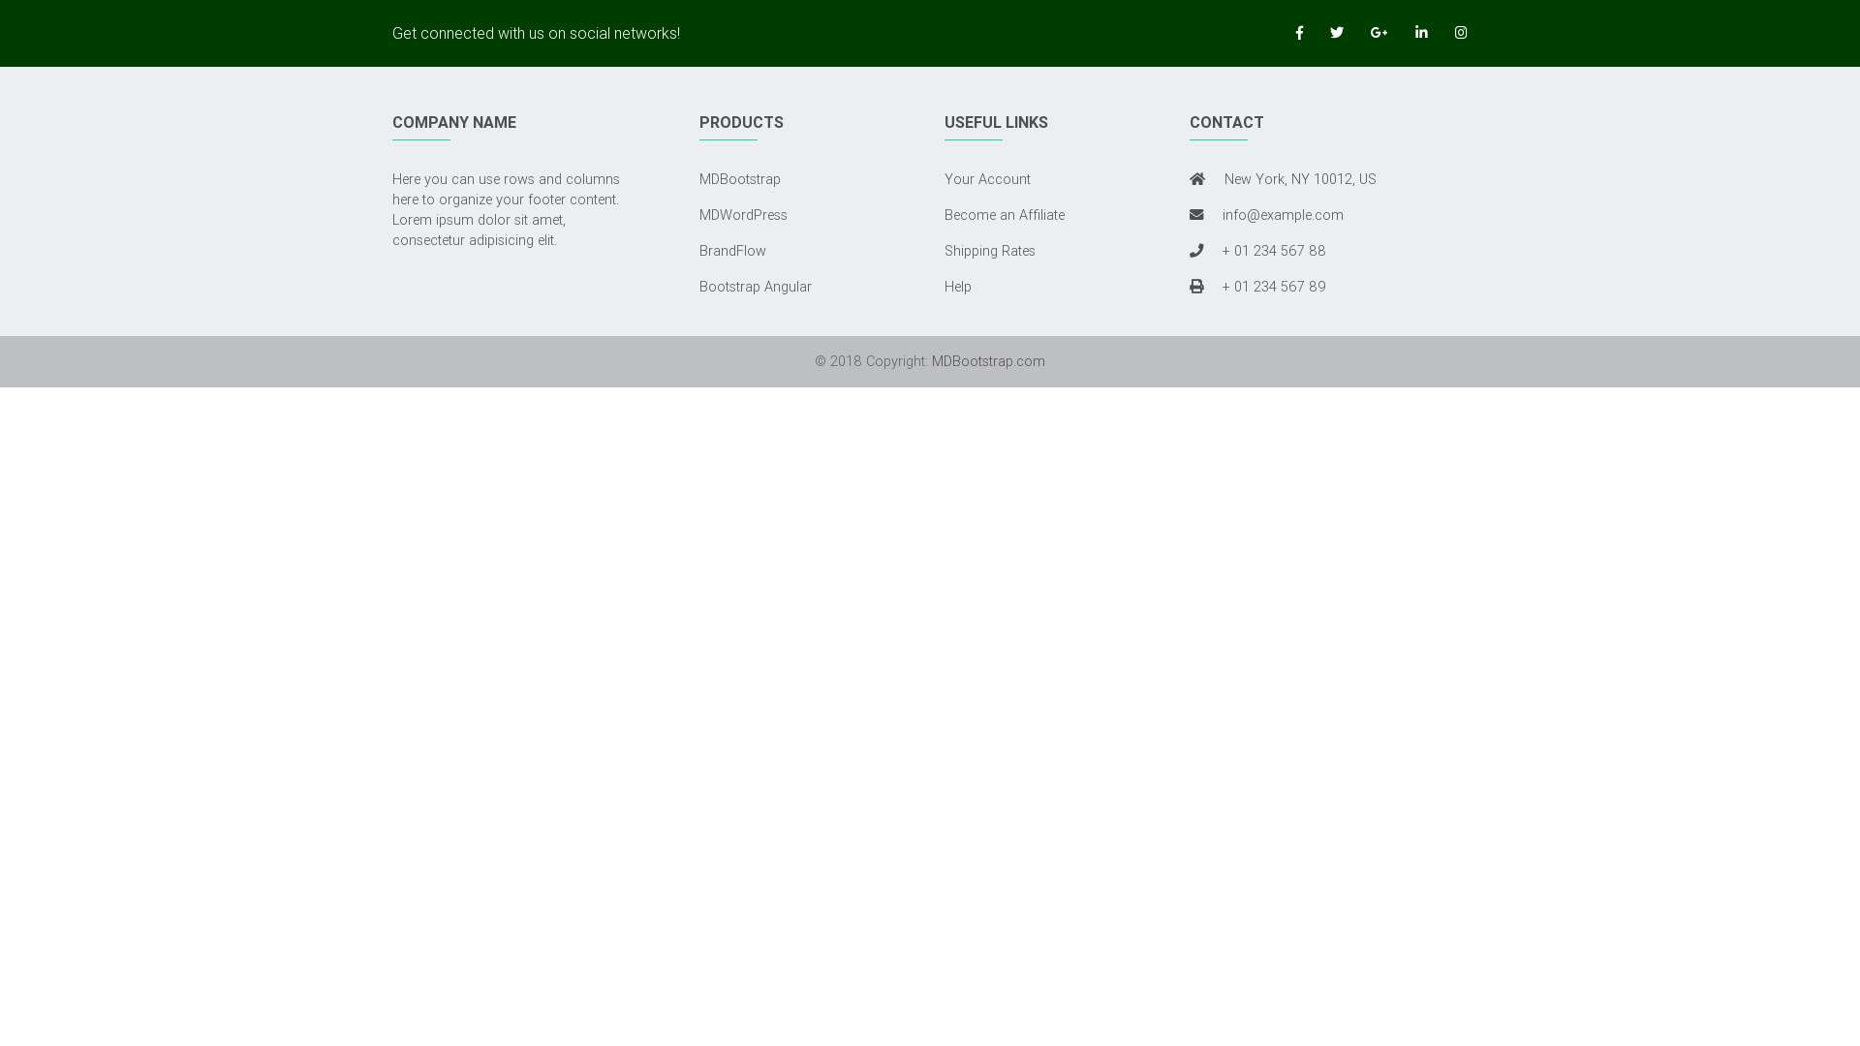Click the home icon beside New York address

click(x=1197, y=179)
